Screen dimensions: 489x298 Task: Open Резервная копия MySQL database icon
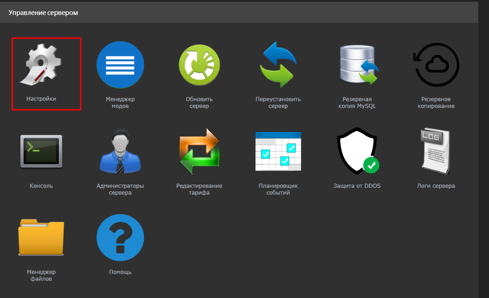[358, 65]
